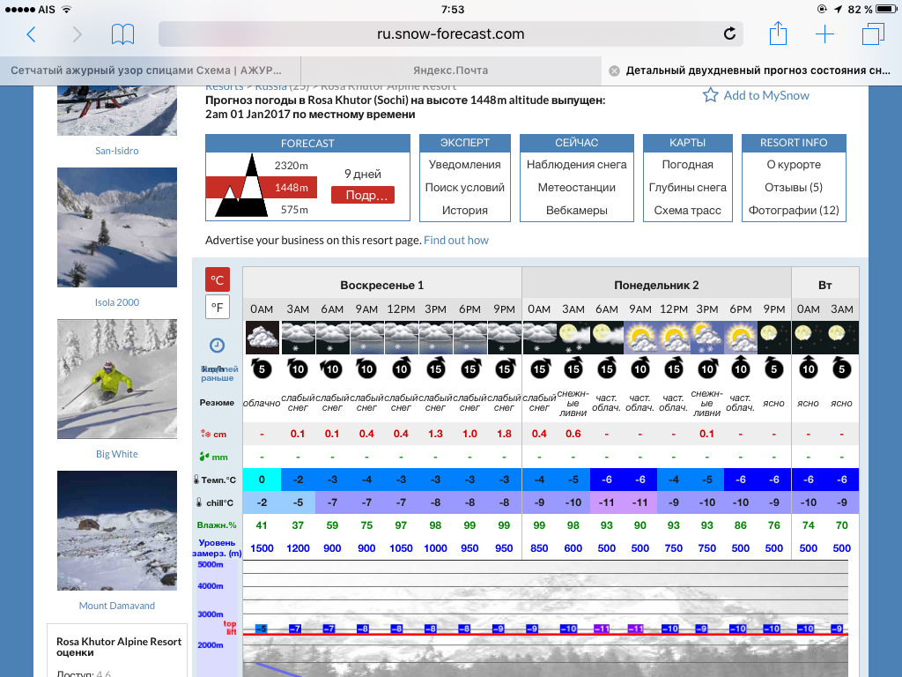Open Глубины снега link

point(687,188)
